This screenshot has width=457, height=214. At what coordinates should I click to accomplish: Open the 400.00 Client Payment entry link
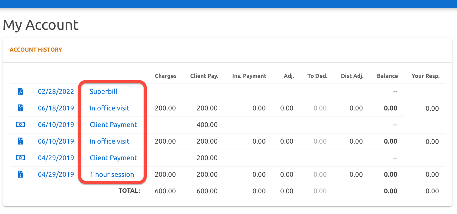point(113,125)
